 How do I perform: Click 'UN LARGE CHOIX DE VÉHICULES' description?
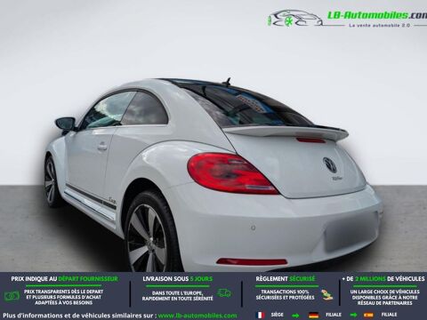coord(384,297)
